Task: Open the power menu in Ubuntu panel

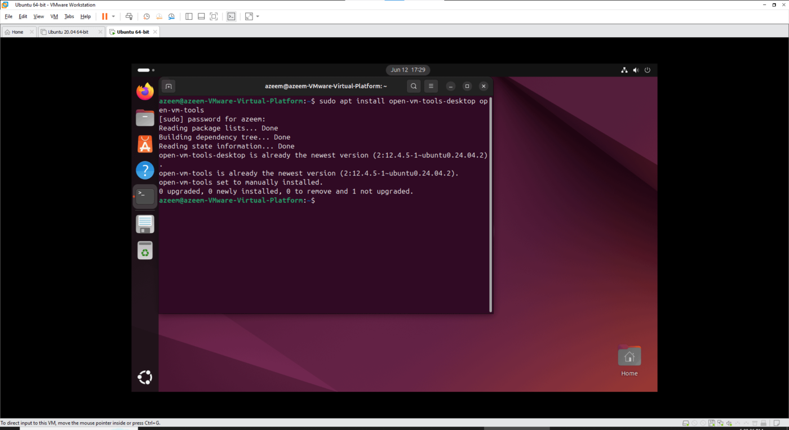Action: point(648,70)
